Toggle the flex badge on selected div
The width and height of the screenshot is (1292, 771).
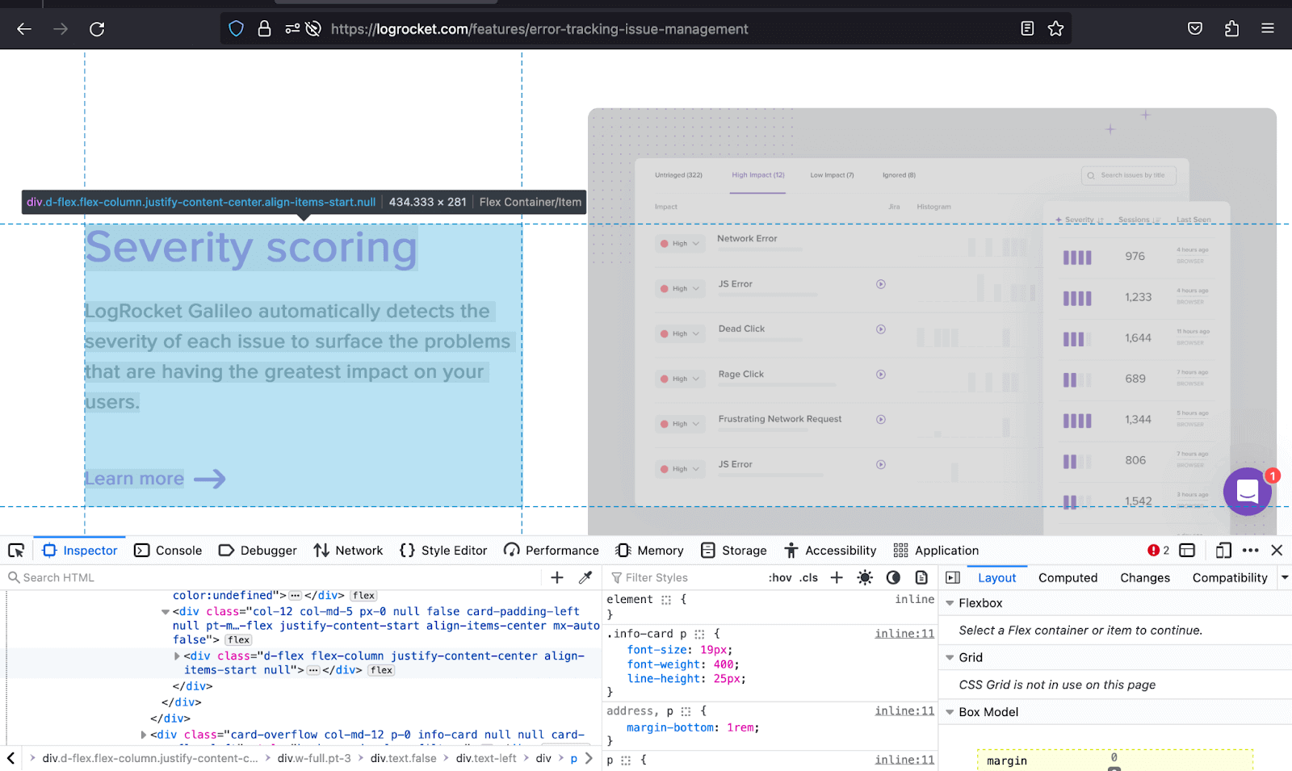click(381, 670)
